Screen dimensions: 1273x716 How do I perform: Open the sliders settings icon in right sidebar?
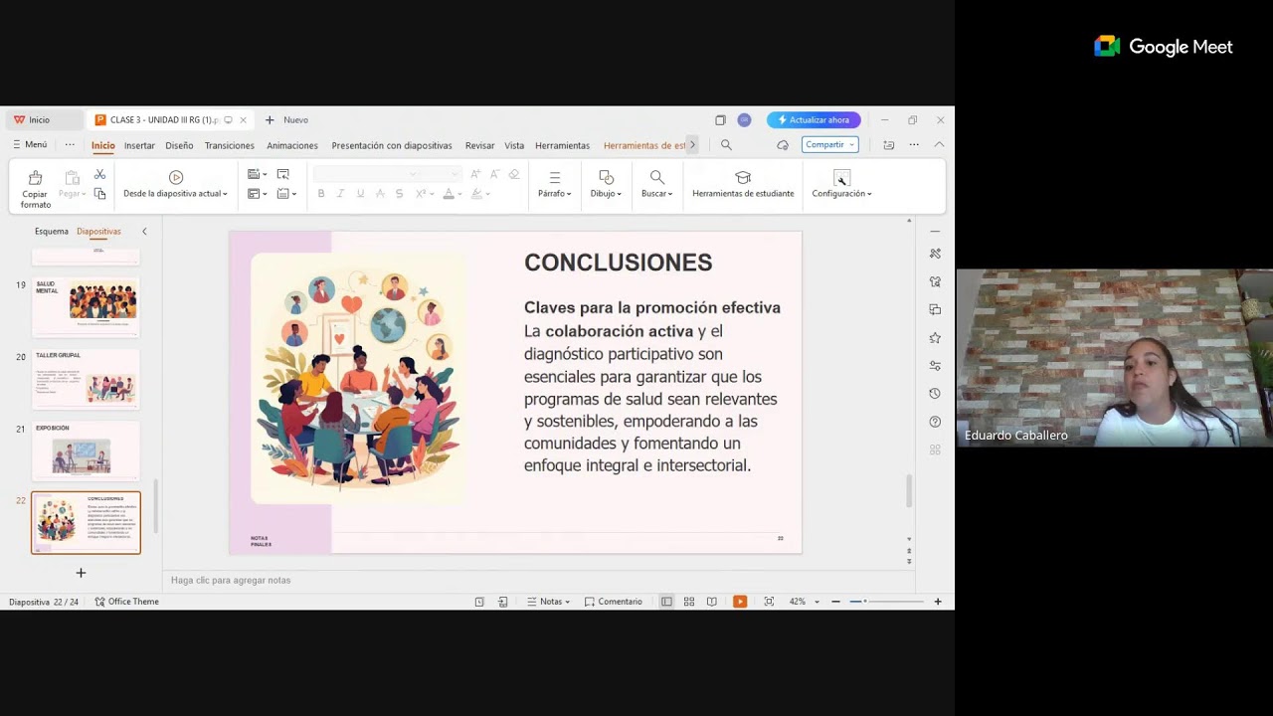coord(935,366)
